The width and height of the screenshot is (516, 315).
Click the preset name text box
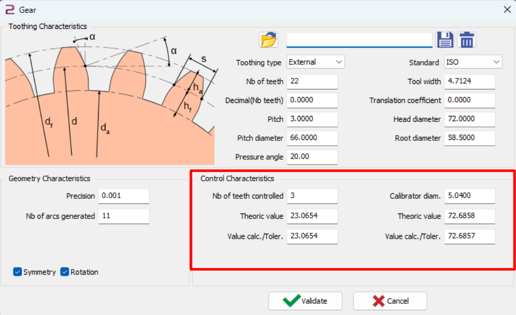(x=359, y=39)
